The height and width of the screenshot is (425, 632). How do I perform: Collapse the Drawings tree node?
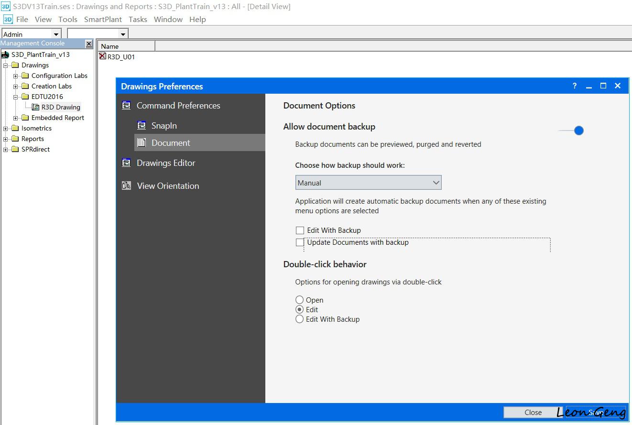click(x=6, y=65)
